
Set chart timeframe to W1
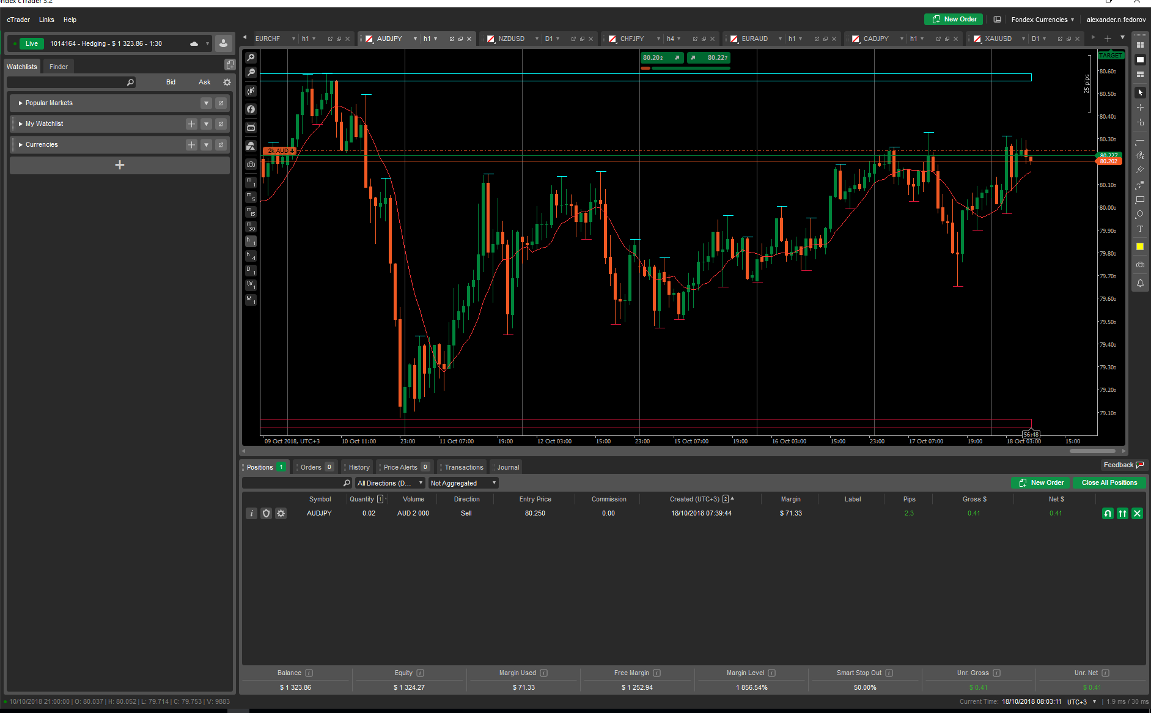tap(251, 285)
